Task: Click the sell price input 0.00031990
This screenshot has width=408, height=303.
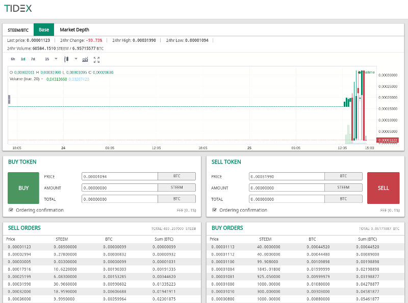Action: [x=287, y=176]
